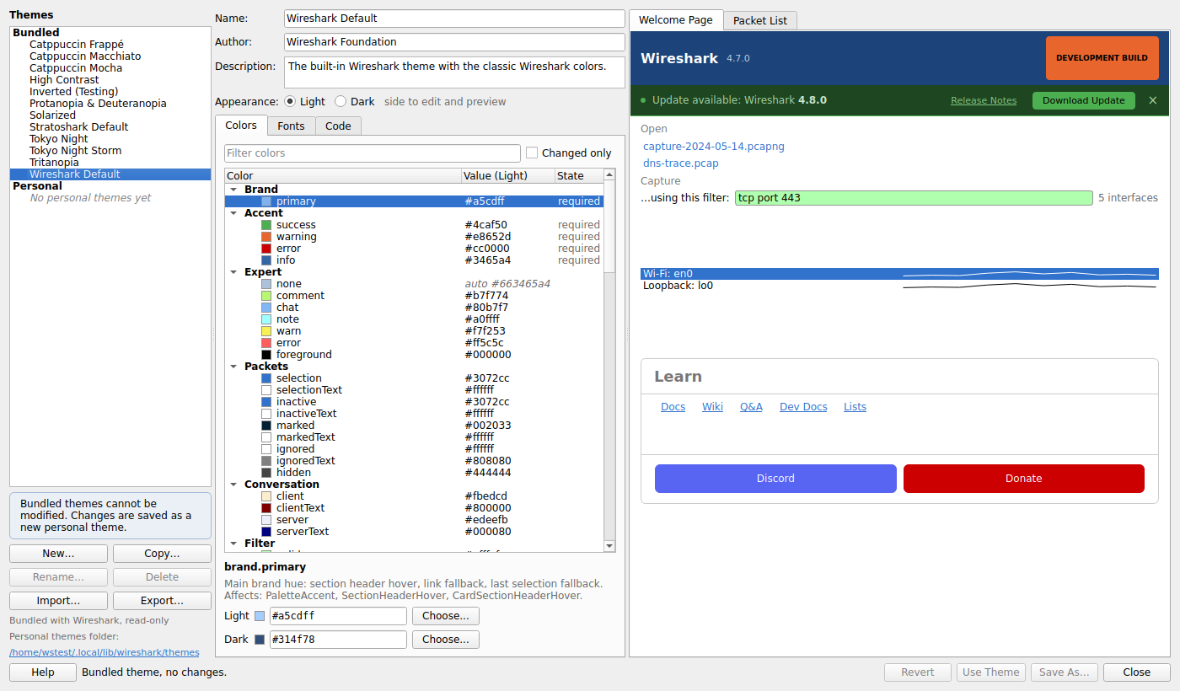The height and width of the screenshot is (691, 1180).
Task: Click the error accent red swatch
Action: pos(266,249)
